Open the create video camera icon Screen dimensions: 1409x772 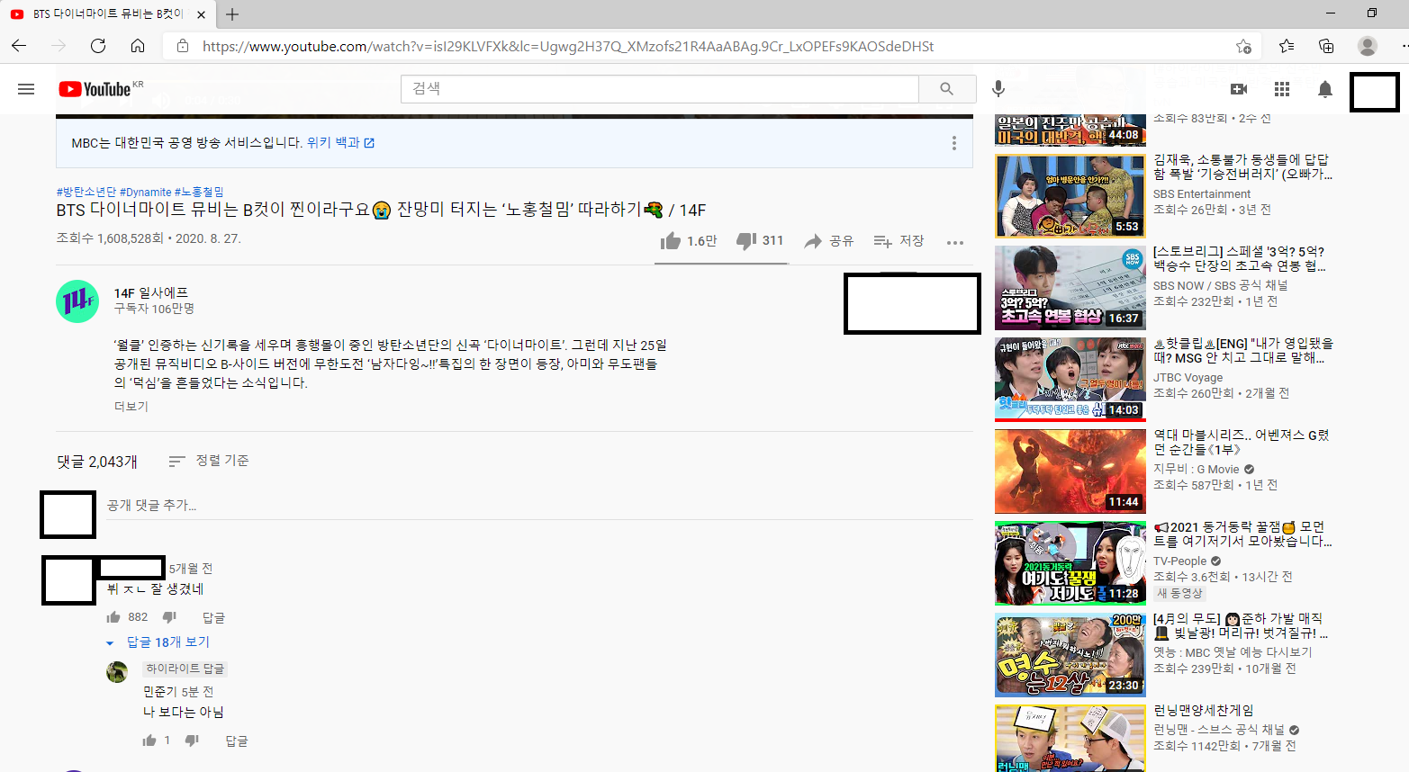tap(1239, 89)
